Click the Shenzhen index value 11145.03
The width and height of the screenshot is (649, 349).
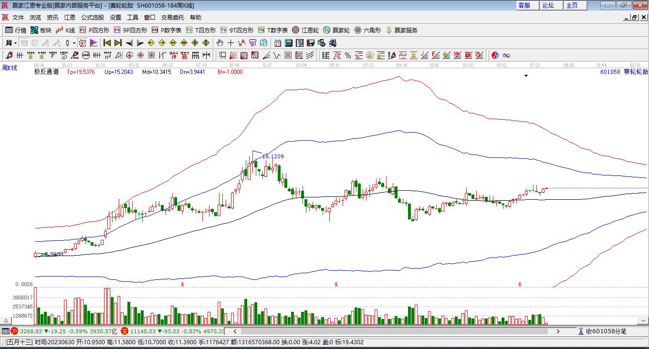143,331
